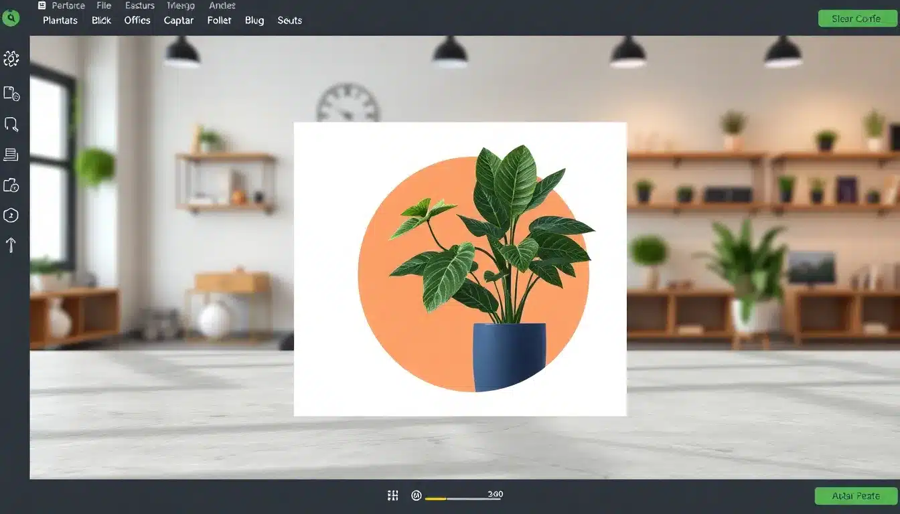Image resolution: width=900 pixels, height=514 pixels.
Task: Toggle the circular control beside the zoom slider
Action: pyautogui.click(x=417, y=495)
